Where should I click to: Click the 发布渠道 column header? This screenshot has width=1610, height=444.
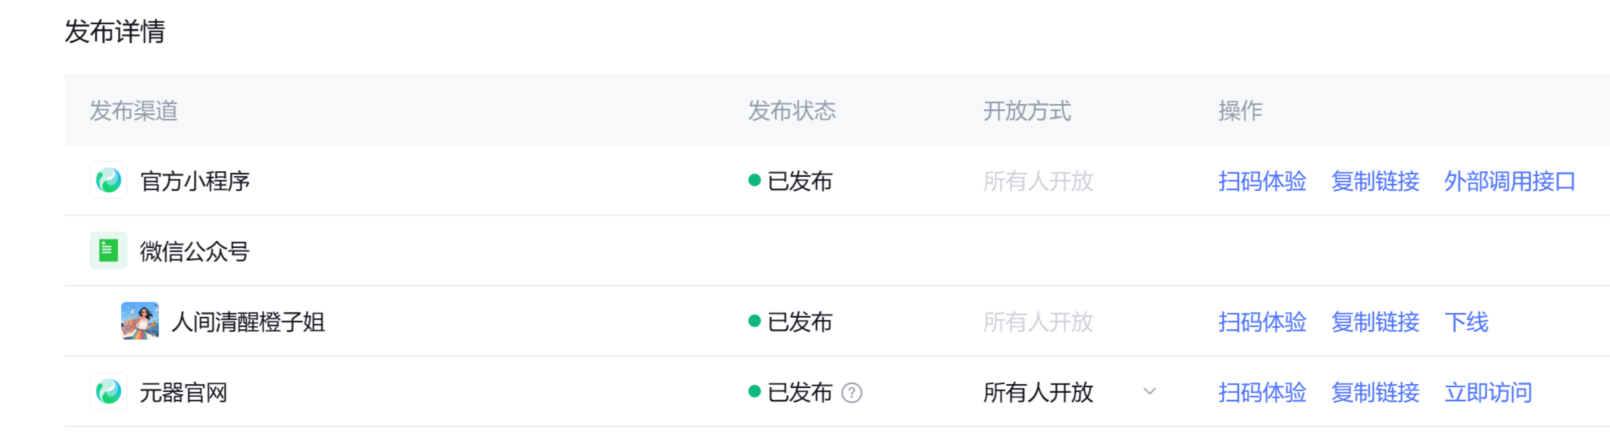coord(134,111)
